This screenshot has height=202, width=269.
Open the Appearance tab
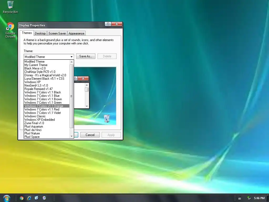(x=76, y=33)
